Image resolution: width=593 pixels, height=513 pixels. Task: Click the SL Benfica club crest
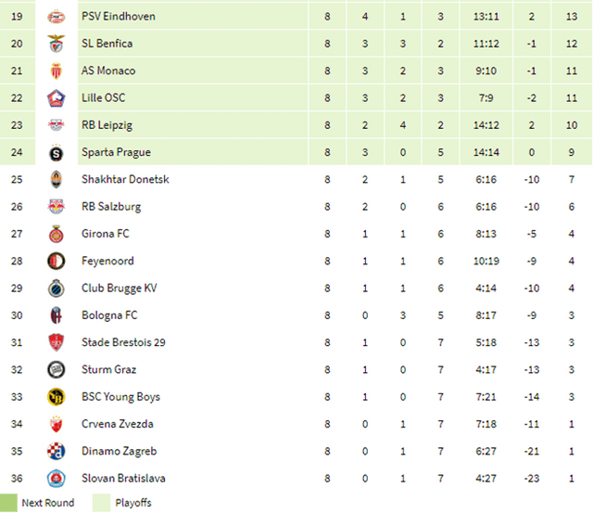pyautogui.click(x=56, y=44)
